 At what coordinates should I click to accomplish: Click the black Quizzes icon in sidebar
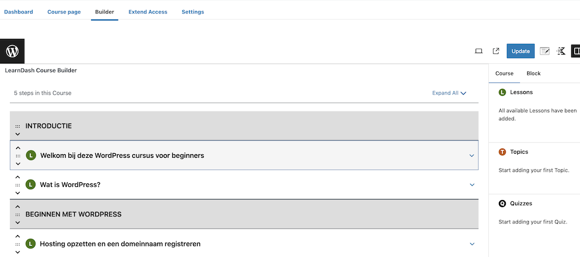(502, 204)
